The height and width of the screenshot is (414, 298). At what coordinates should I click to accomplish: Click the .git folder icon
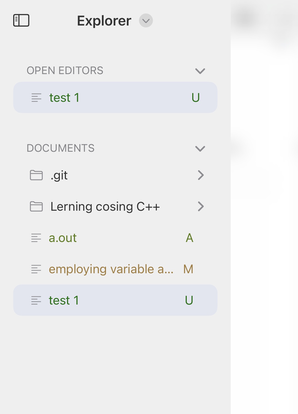[x=36, y=175]
